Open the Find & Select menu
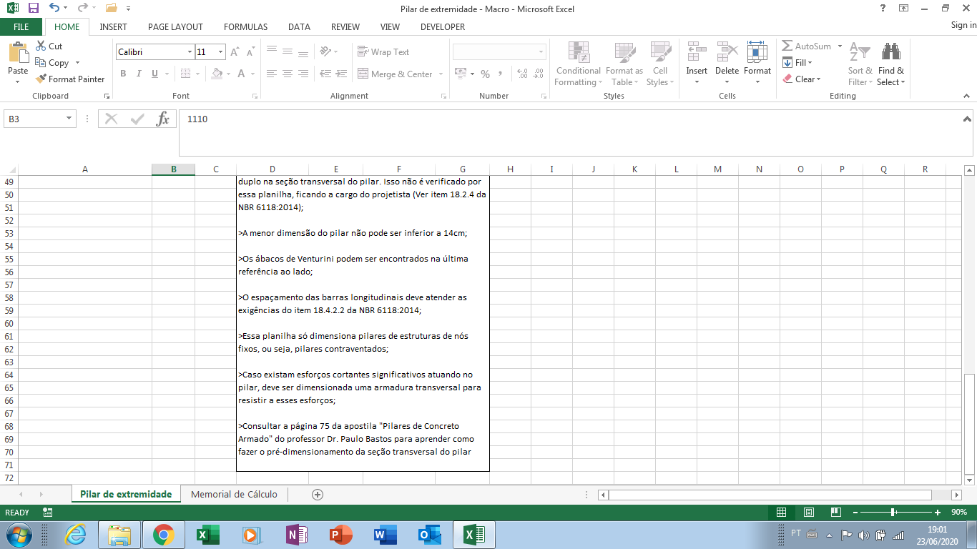Screen dimensions: 977x549 click(x=891, y=64)
